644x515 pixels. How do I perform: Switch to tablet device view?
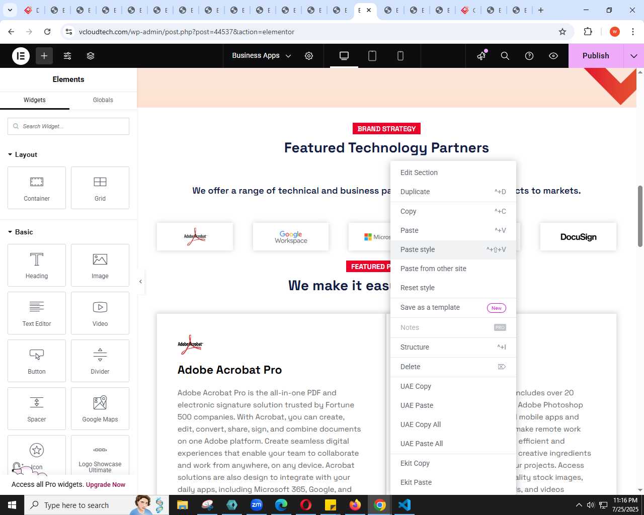coord(372,56)
